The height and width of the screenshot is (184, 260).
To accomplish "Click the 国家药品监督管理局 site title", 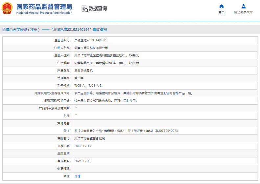I will [44, 6].
